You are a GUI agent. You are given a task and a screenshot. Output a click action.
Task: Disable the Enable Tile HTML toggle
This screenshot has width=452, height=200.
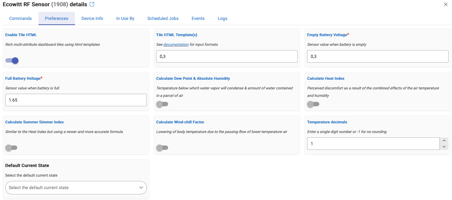[12, 60]
